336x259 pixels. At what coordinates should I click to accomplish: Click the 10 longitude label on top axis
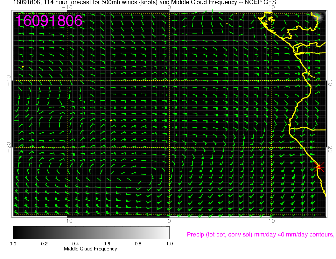tap(271, 8)
